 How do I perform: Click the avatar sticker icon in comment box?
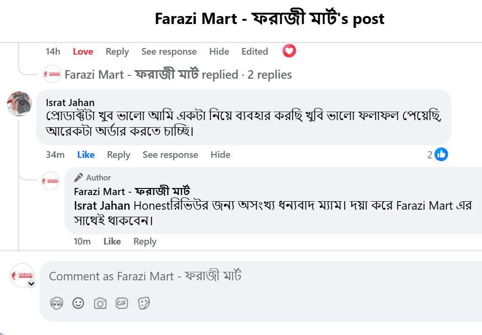[56, 303]
